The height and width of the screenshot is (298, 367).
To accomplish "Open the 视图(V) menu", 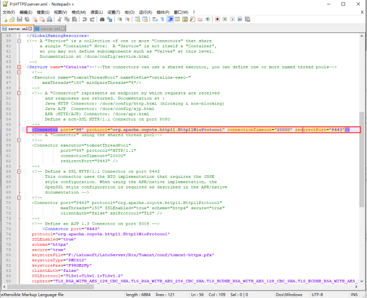I will (x=61, y=12).
